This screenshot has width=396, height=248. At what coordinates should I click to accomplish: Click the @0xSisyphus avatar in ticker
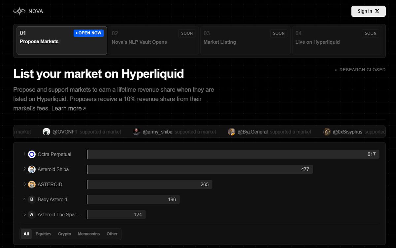point(327,132)
